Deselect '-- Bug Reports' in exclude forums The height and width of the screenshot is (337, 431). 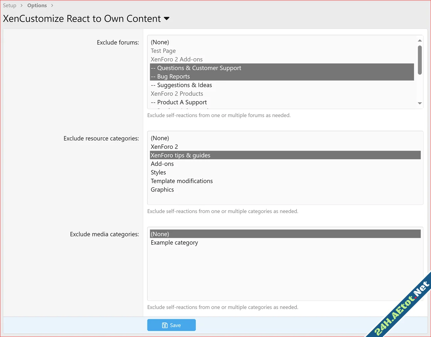click(171, 76)
